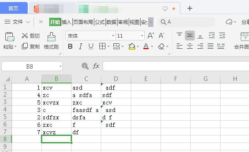The width and height of the screenshot is (249, 152).
Task: Apply cell borders icon
Action: pyautogui.click(x=102, y=46)
